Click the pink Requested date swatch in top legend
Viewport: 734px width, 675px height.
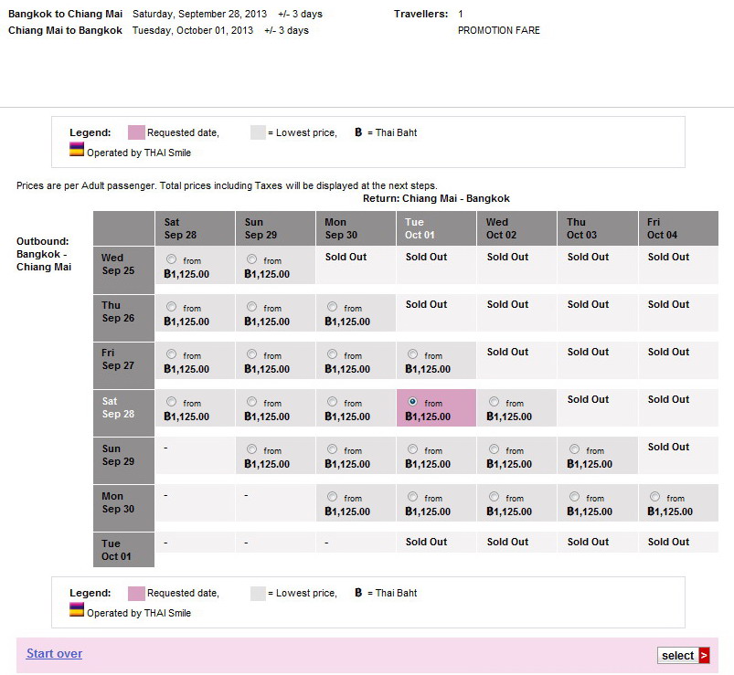click(135, 132)
